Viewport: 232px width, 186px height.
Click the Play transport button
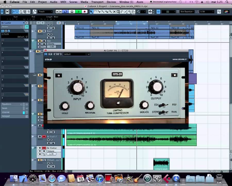click(78, 12)
